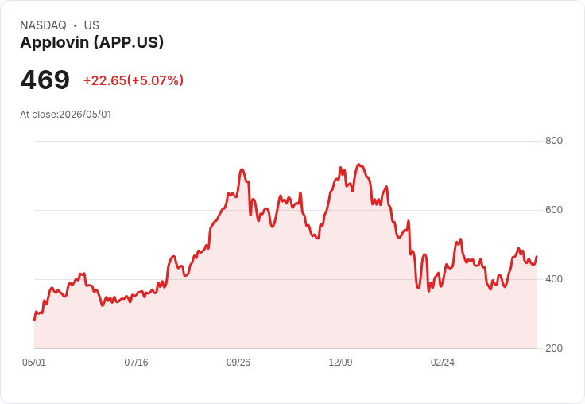The height and width of the screenshot is (404, 585).
Task: Click the 800 value on price axis
Action: (554, 141)
